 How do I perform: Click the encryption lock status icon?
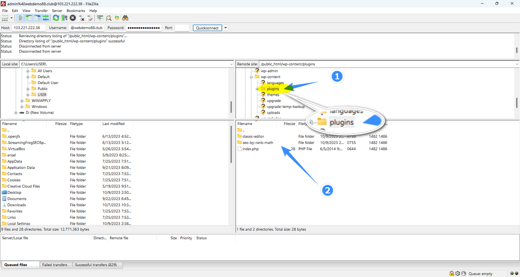coord(452,274)
